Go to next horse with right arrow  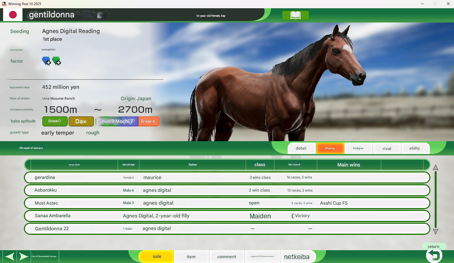coord(24,256)
